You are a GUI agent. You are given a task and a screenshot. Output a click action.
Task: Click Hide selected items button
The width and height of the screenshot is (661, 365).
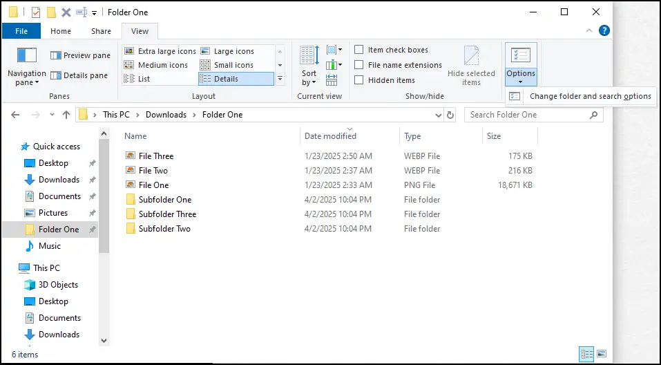point(471,66)
